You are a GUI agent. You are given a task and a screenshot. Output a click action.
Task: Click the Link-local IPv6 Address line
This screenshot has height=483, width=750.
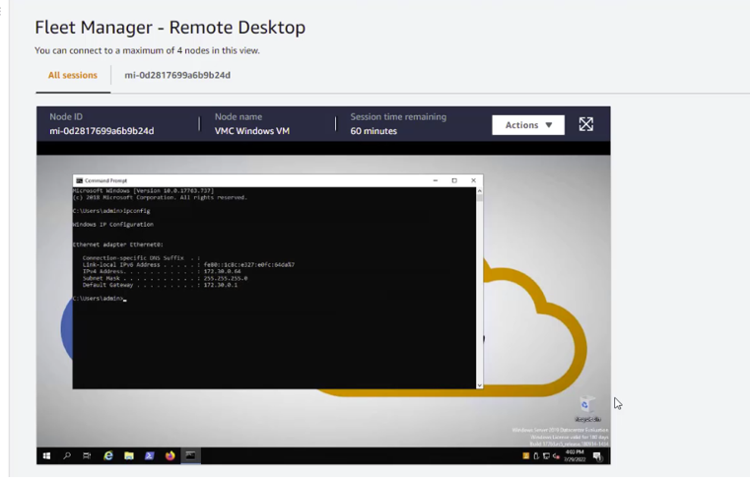(188, 264)
